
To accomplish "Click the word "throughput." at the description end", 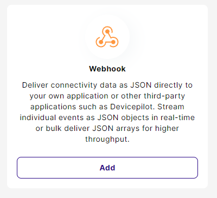I will click(107, 140).
